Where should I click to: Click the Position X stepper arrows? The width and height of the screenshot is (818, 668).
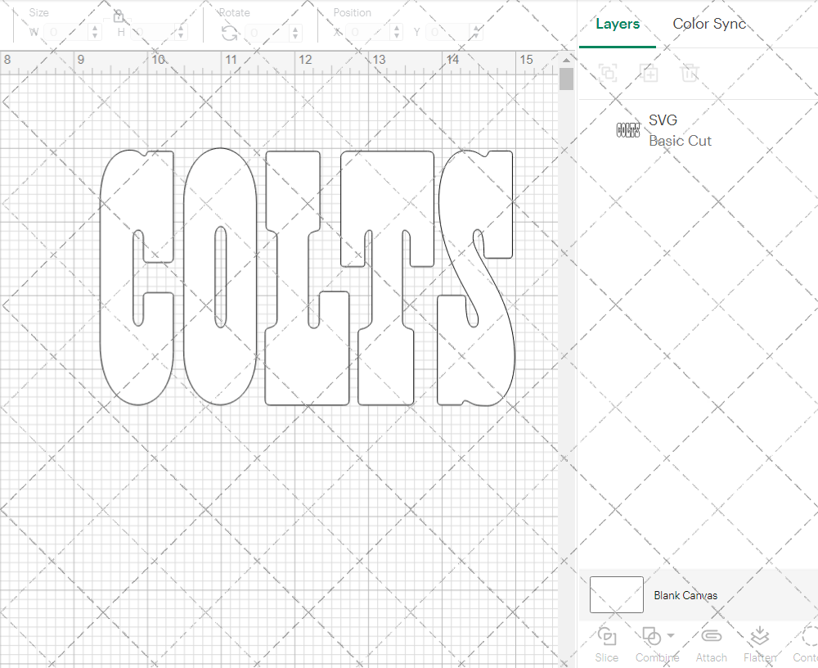(397, 33)
